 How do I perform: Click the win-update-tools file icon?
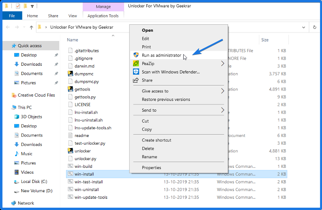[70, 197]
